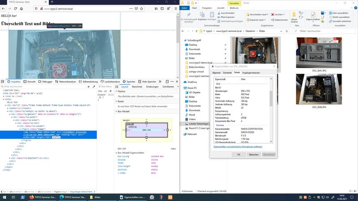Open the Allgemein tab in properties dialog
358x201 pixels.
[x=216, y=72]
